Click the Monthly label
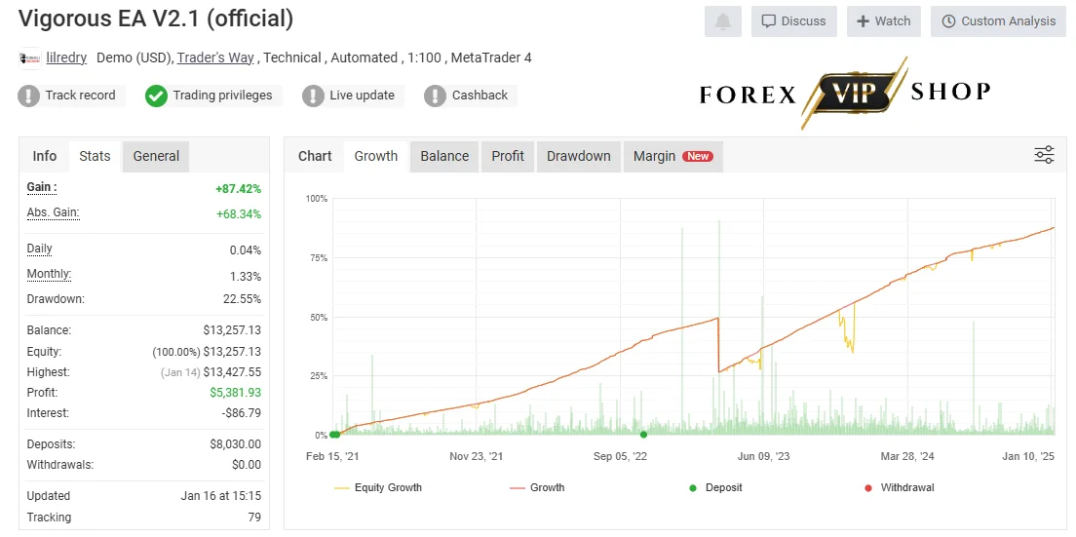 pyautogui.click(x=50, y=274)
